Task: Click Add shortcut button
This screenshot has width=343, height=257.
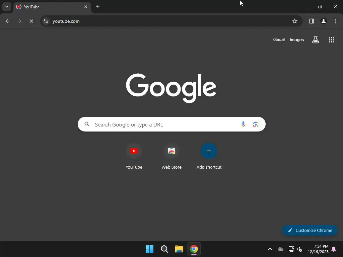Action: coord(209,156)
